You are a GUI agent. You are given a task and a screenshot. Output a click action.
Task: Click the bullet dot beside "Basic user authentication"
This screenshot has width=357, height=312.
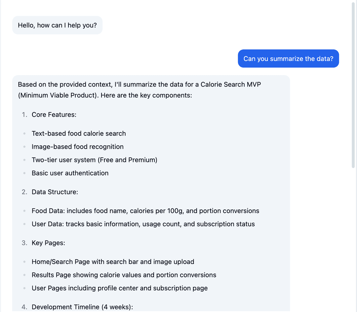[24, 173]
